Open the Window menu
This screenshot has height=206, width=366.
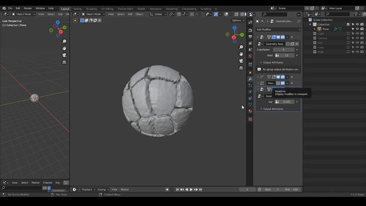point(40,8)
